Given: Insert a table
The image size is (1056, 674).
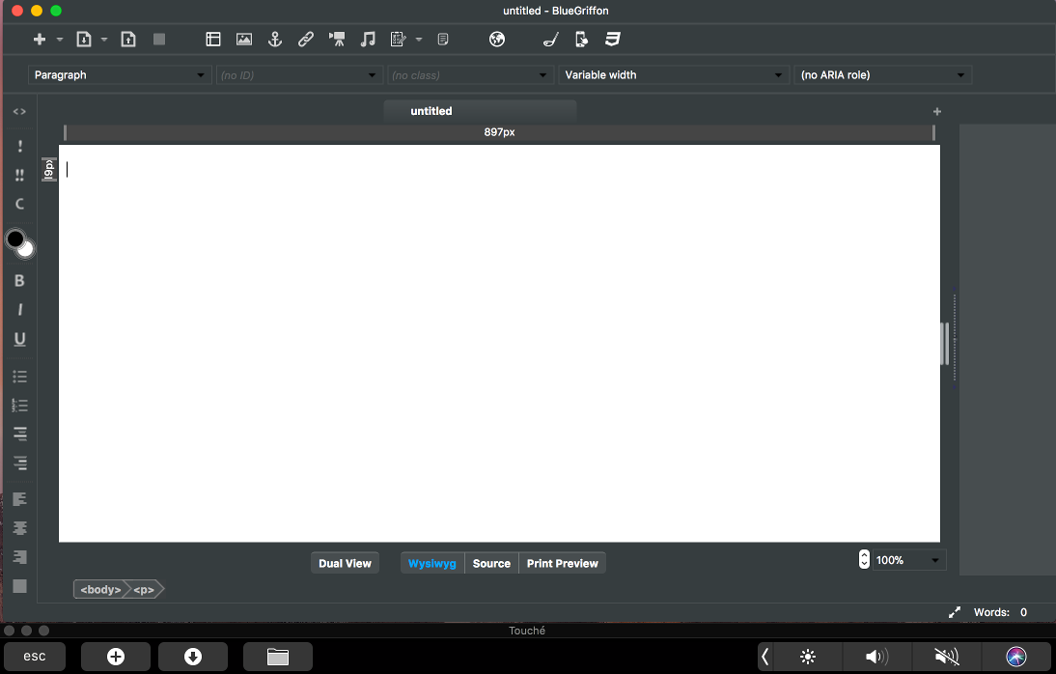Looking at the screenshot, I should 213,39.
